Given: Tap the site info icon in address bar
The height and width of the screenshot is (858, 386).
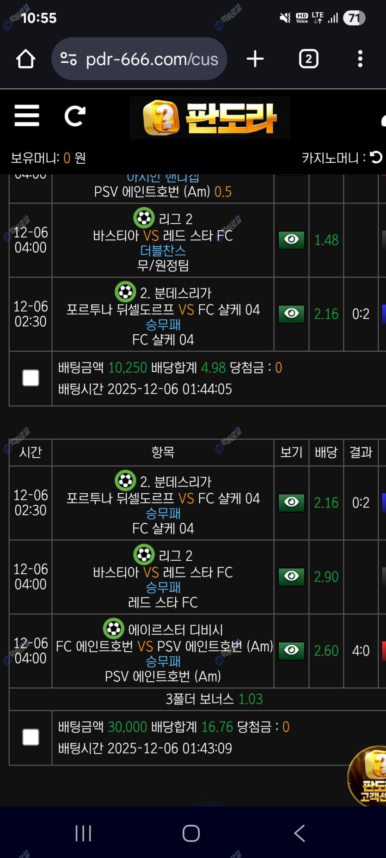Looking at the screenshot, I should [x=68, y=59].
